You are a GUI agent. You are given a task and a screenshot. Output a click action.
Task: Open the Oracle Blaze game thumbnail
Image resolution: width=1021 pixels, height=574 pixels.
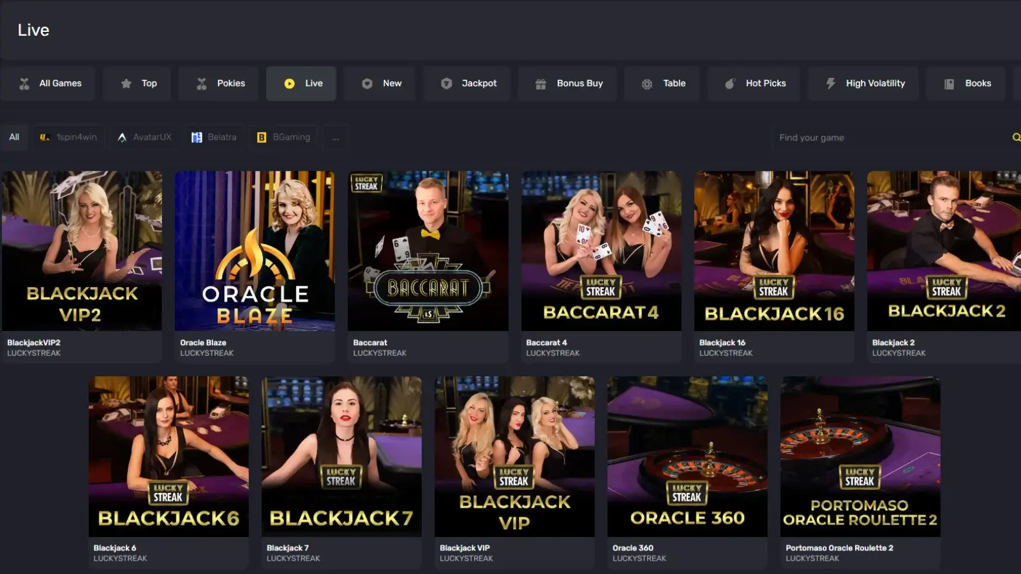(x=255, y=251)
